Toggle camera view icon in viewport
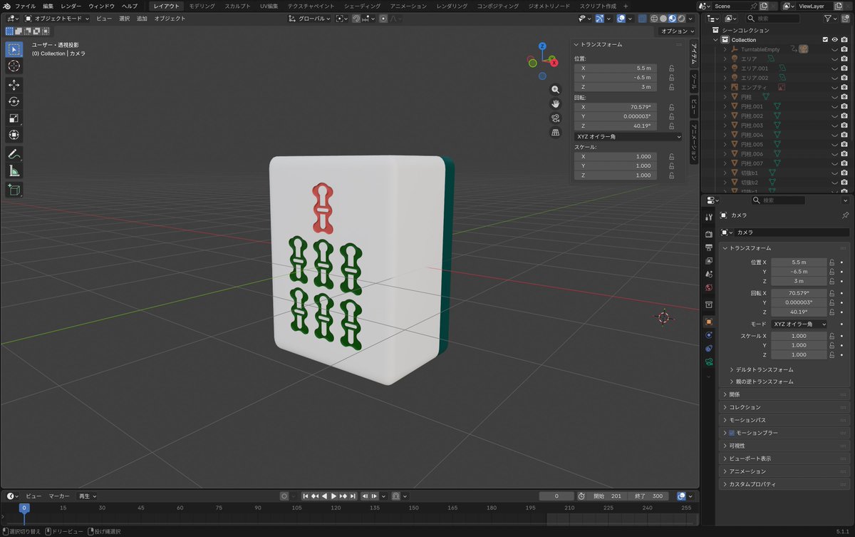The width and height of the screenshot is (855, 537). coord(556,118)
